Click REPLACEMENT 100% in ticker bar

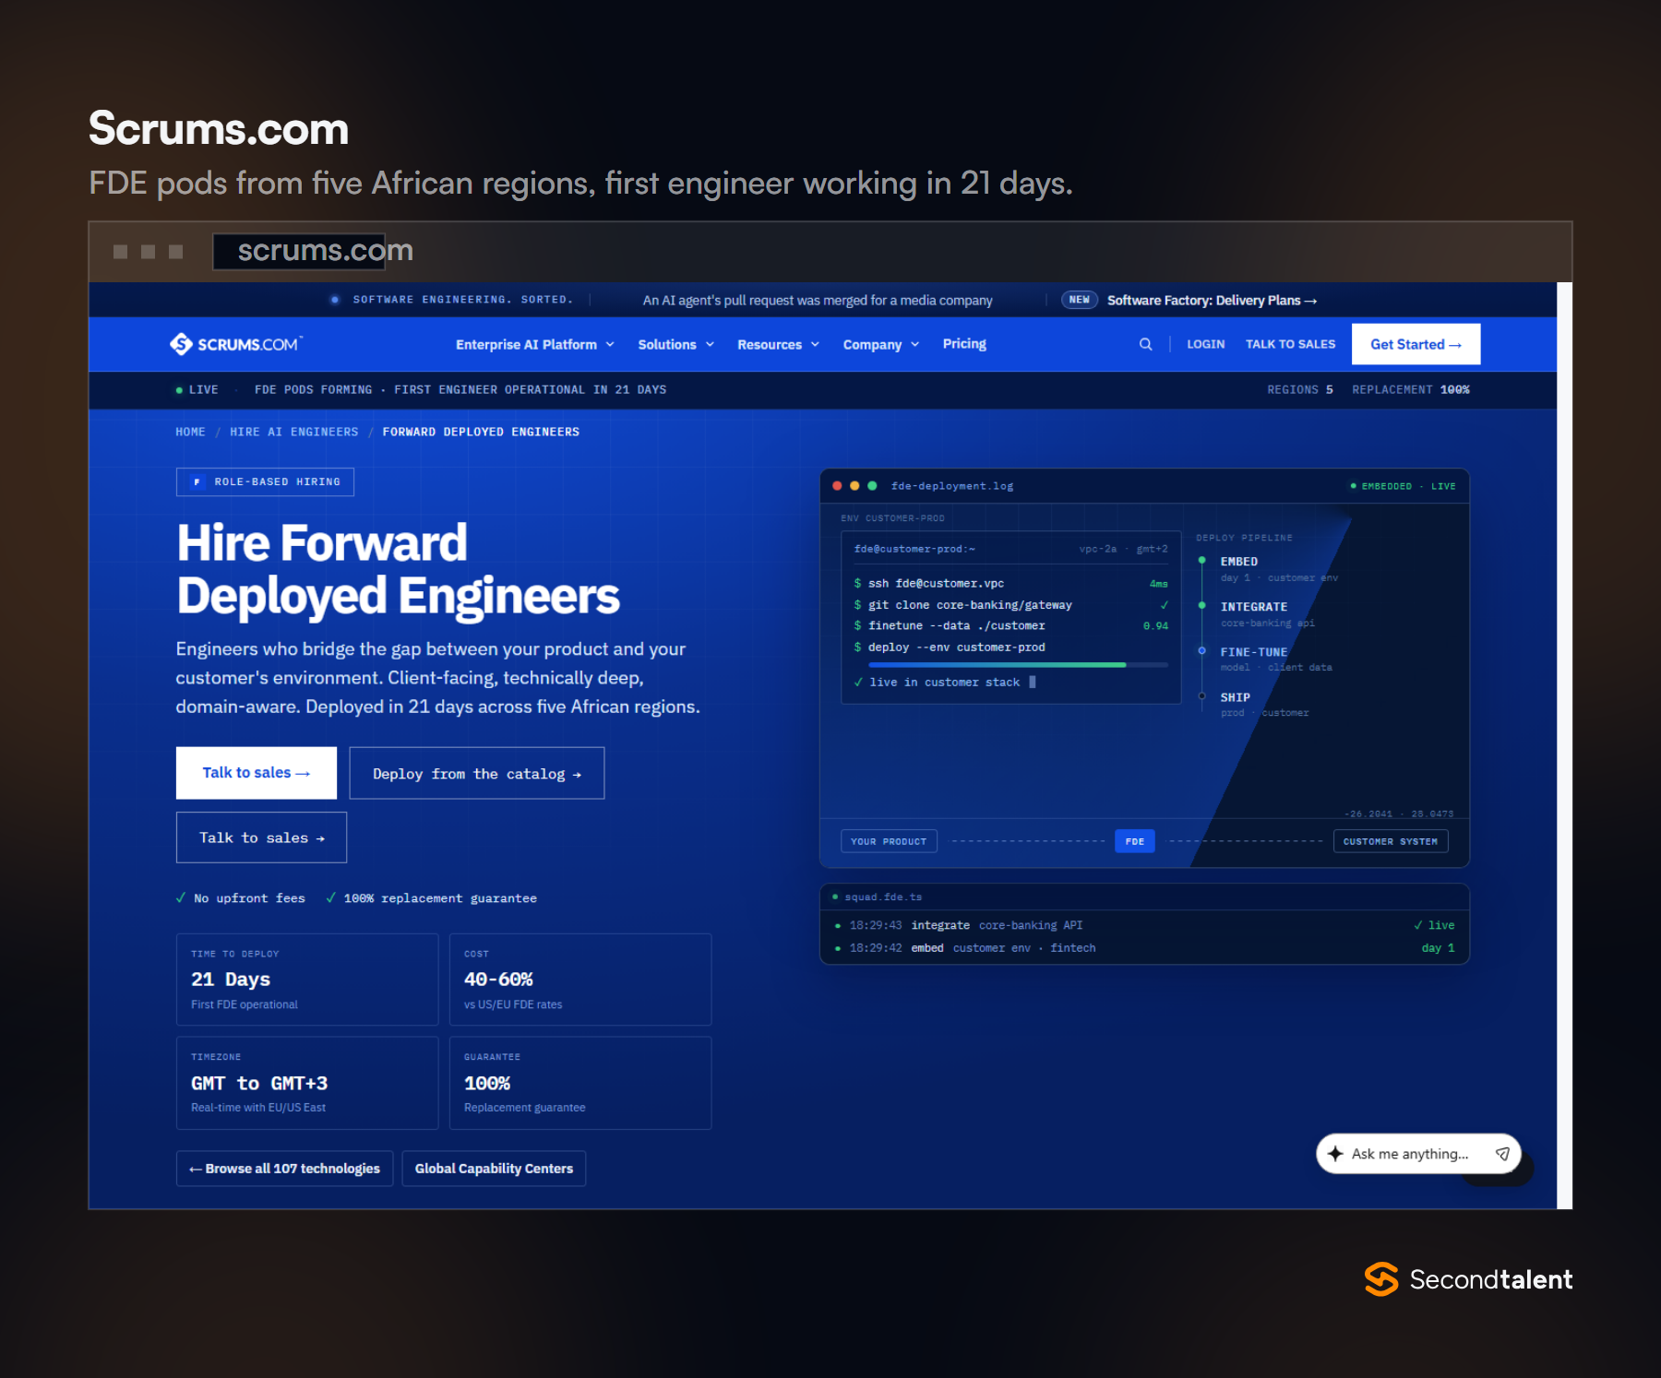click(1411, 390)
